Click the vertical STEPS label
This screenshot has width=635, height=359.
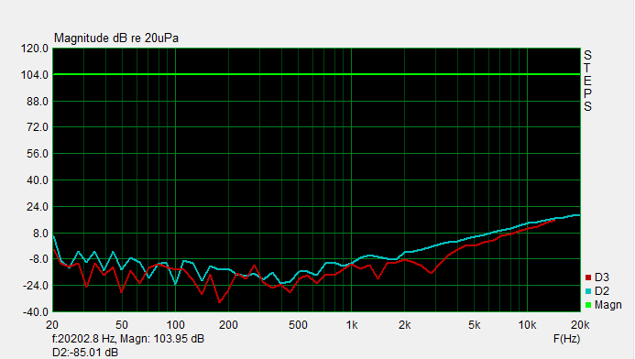pyautogui.click(x=587, y=81)
